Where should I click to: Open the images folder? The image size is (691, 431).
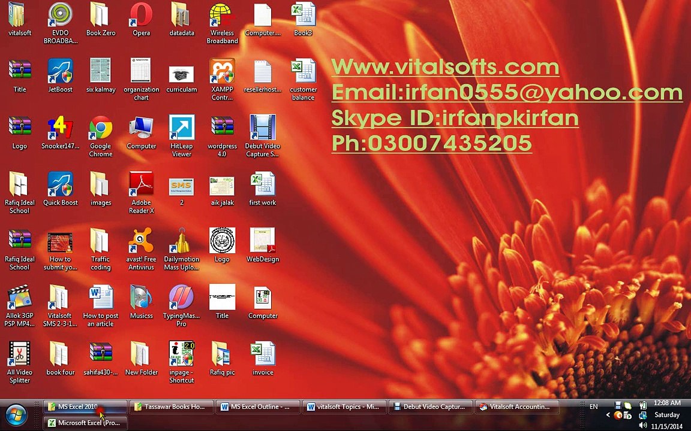(101, 190)
